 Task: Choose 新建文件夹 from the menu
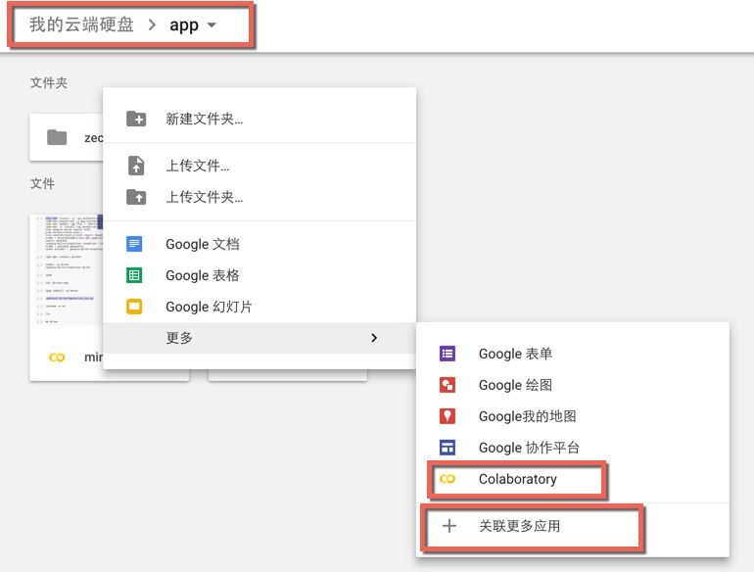tap(259, 119)
